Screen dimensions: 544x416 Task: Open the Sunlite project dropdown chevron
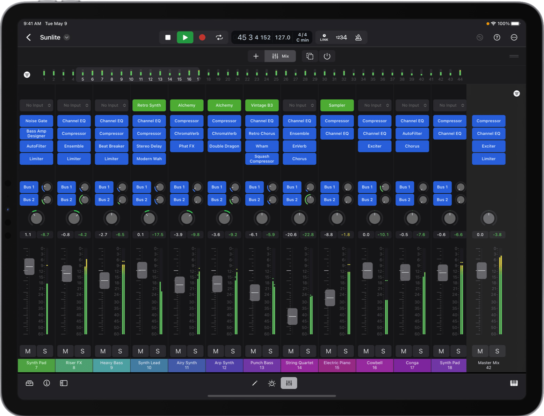(x=67, y=37)
